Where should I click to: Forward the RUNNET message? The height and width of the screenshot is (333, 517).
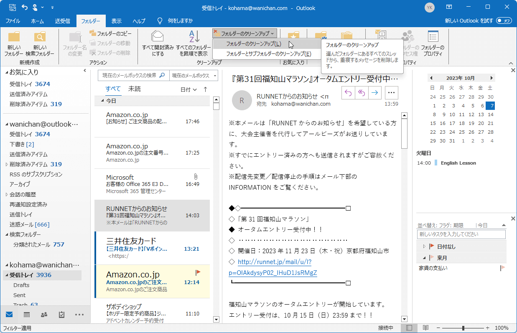(374, 92)
